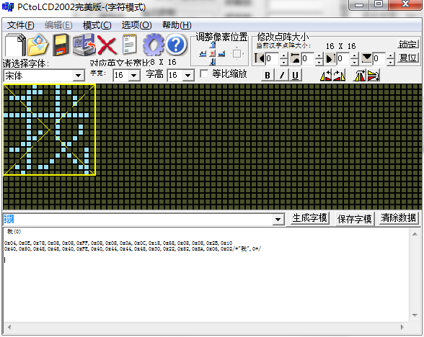Expand the 宋体 font dropdown
This screenshot has width=424, height=337.
point(79,76)
